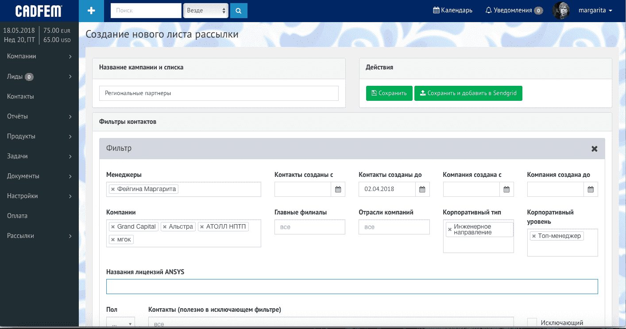The image size is (626, 329).
Task: Remove the Инженерное направление tag
Action: point(450,230)
